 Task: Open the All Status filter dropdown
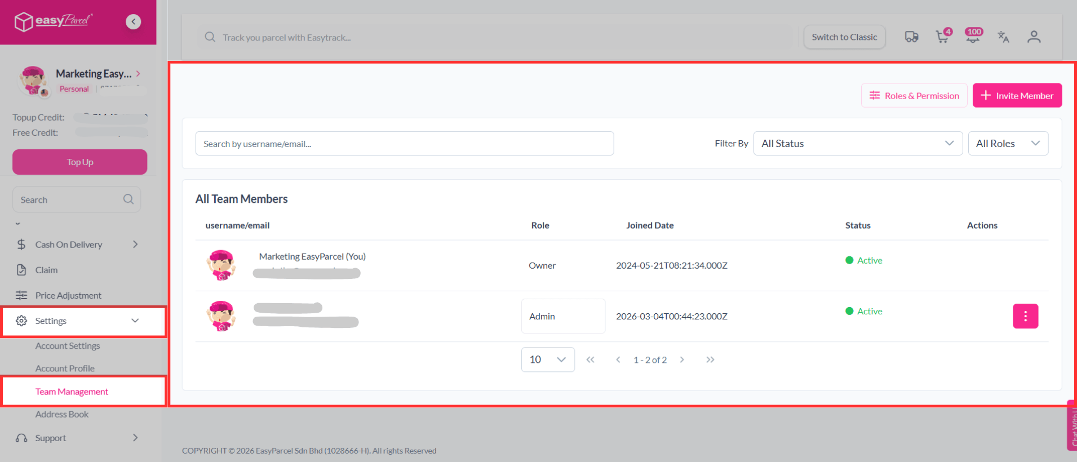(x=857, y=144)
